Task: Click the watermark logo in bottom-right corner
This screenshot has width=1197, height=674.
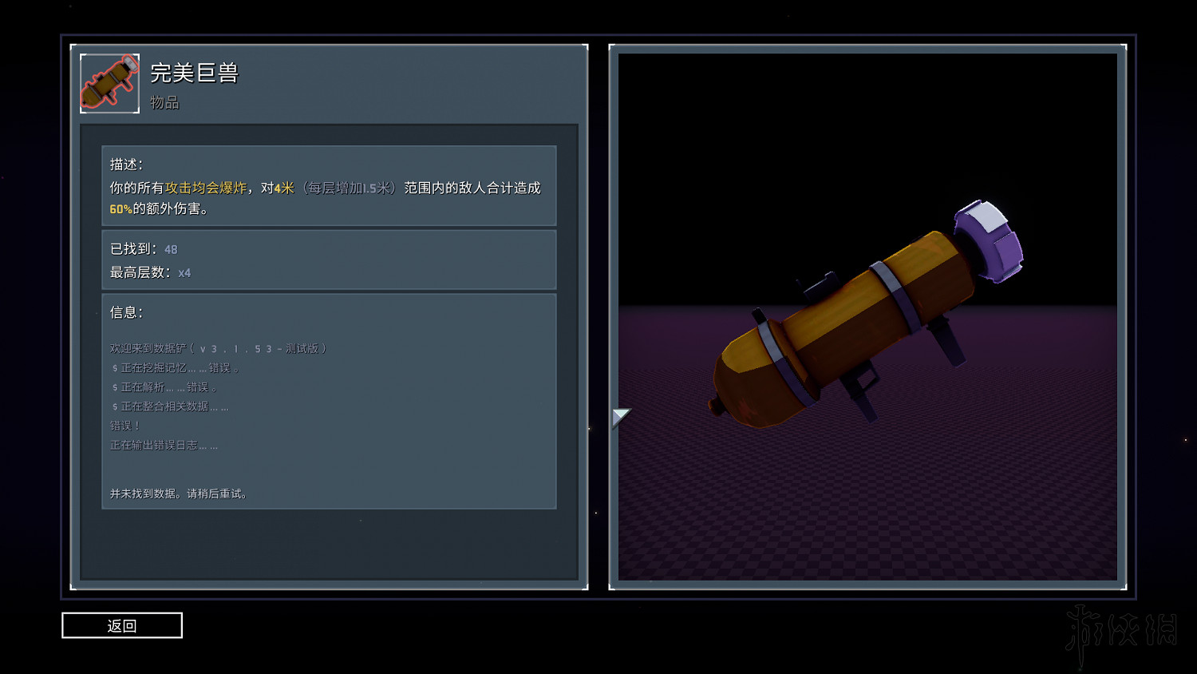Action: [x=1121, y=632]
